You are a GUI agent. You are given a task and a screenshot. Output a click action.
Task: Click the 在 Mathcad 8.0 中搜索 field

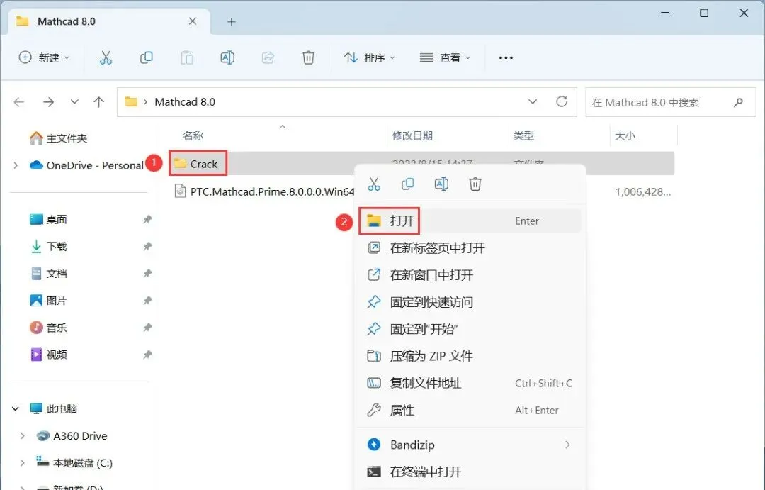point(670,102)
